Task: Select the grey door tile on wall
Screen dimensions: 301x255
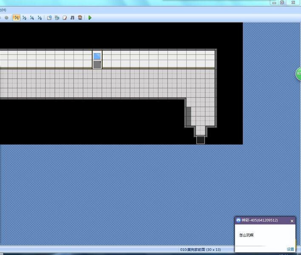Action: 97,65
